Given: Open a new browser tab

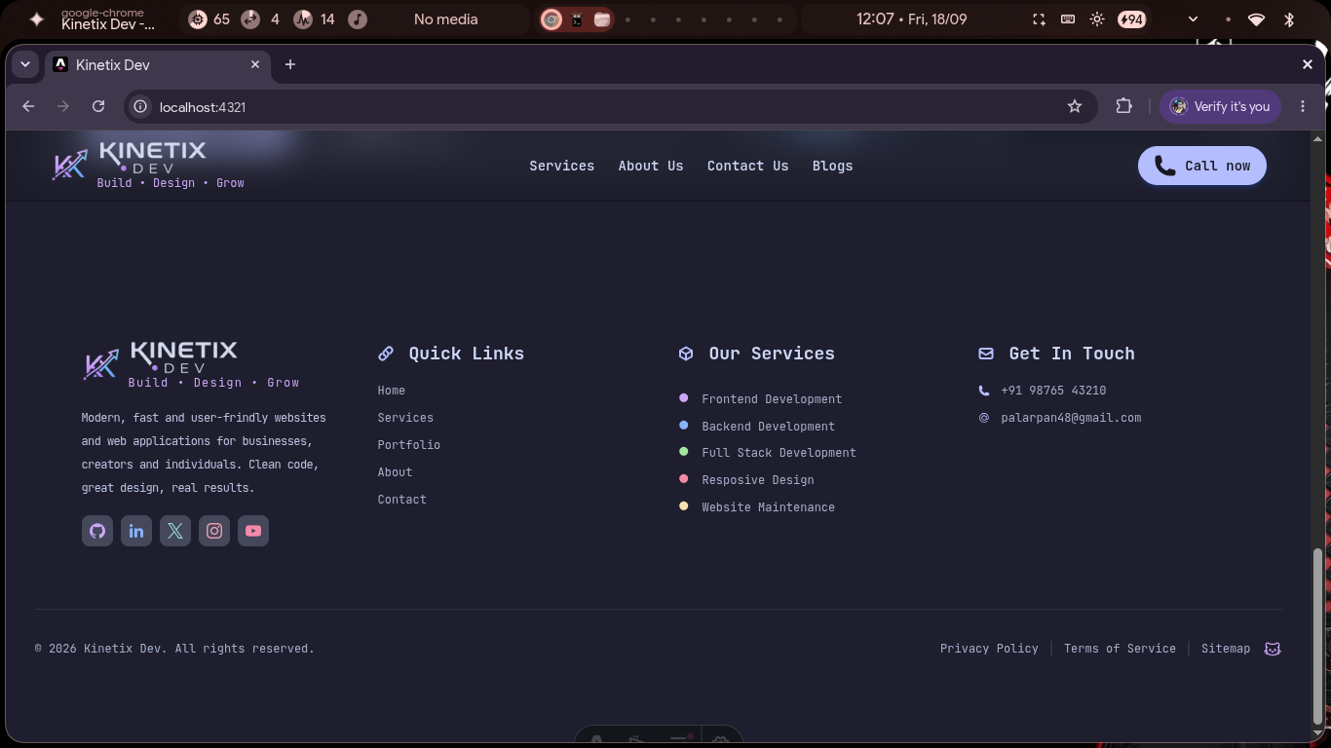Looking at the screenshot, I should coord(290,64).
